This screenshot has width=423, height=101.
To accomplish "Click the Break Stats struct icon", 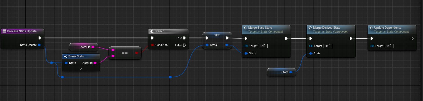I will tap(66, 56).
